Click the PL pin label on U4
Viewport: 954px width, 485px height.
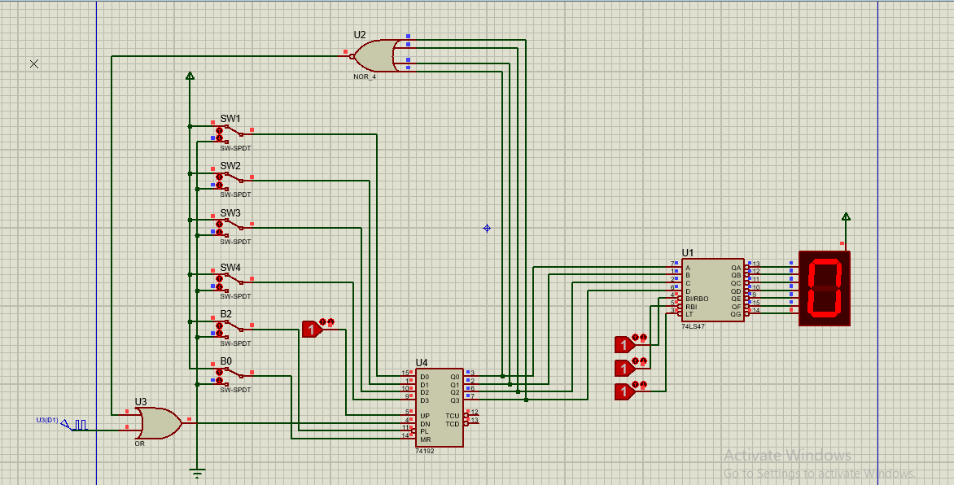[x=424, y=431]
